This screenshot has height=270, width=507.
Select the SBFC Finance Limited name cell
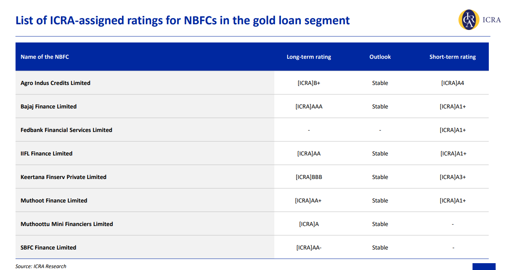tap(48, 248)
